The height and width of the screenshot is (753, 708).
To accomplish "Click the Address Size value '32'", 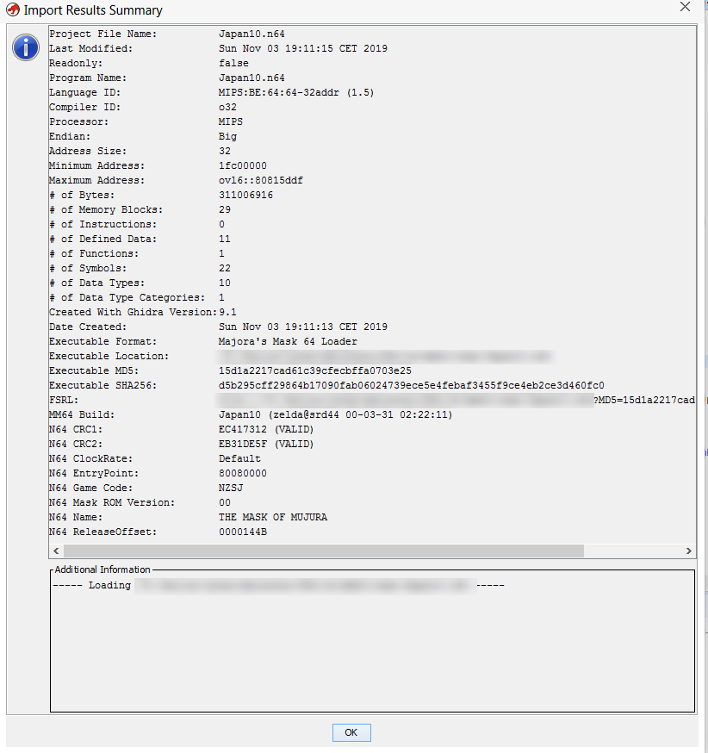I will pos(225,152).
